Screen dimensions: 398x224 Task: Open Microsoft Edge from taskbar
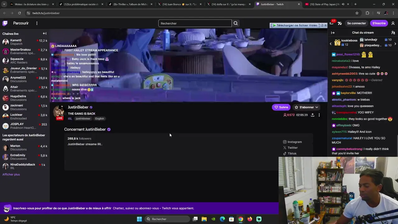click(x=222, y=219)
